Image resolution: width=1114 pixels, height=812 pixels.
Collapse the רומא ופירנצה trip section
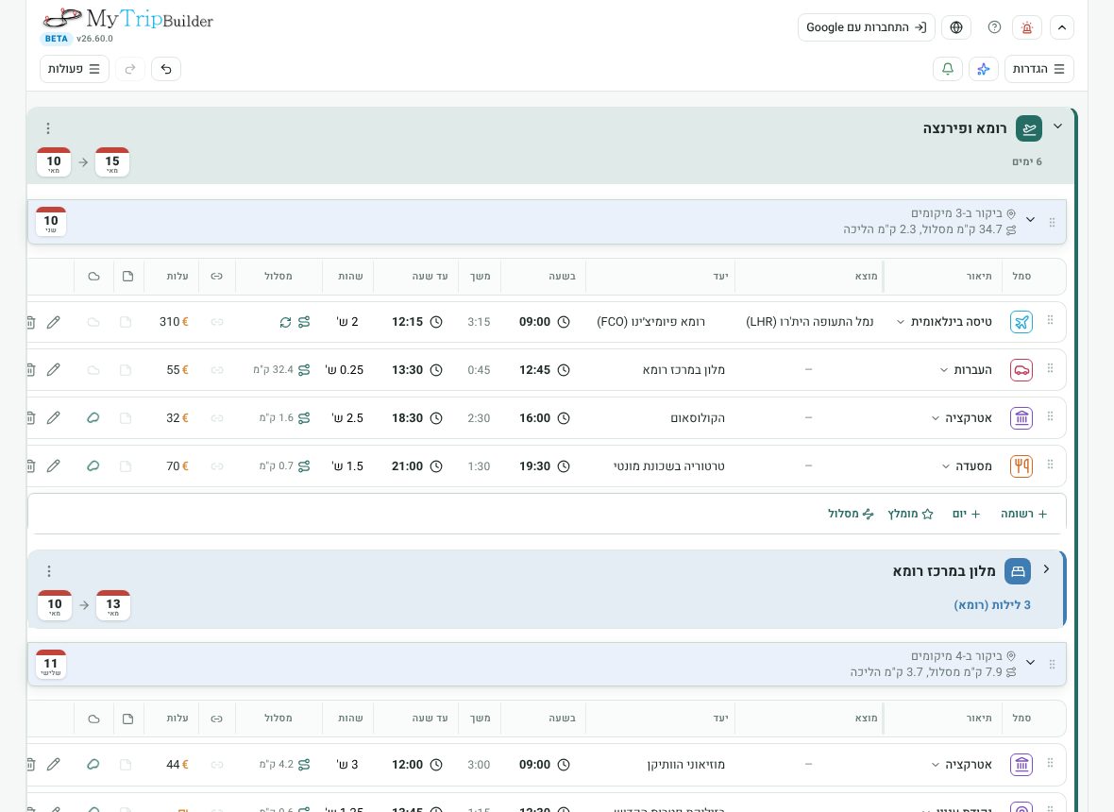point(1058,127)
